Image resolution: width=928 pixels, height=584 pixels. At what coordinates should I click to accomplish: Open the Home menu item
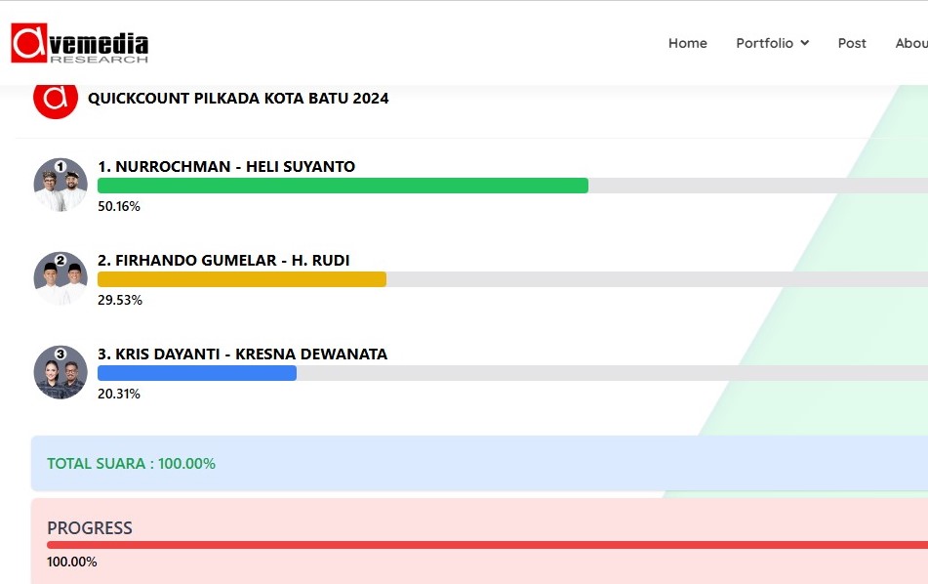coord(688,43)
